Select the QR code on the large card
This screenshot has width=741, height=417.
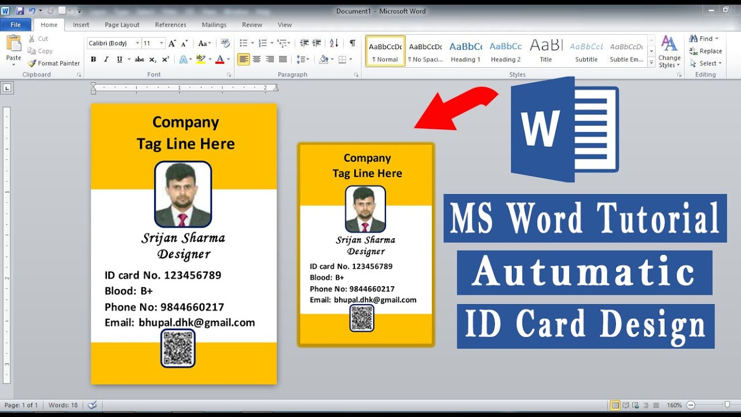click(x=178, y=349)
